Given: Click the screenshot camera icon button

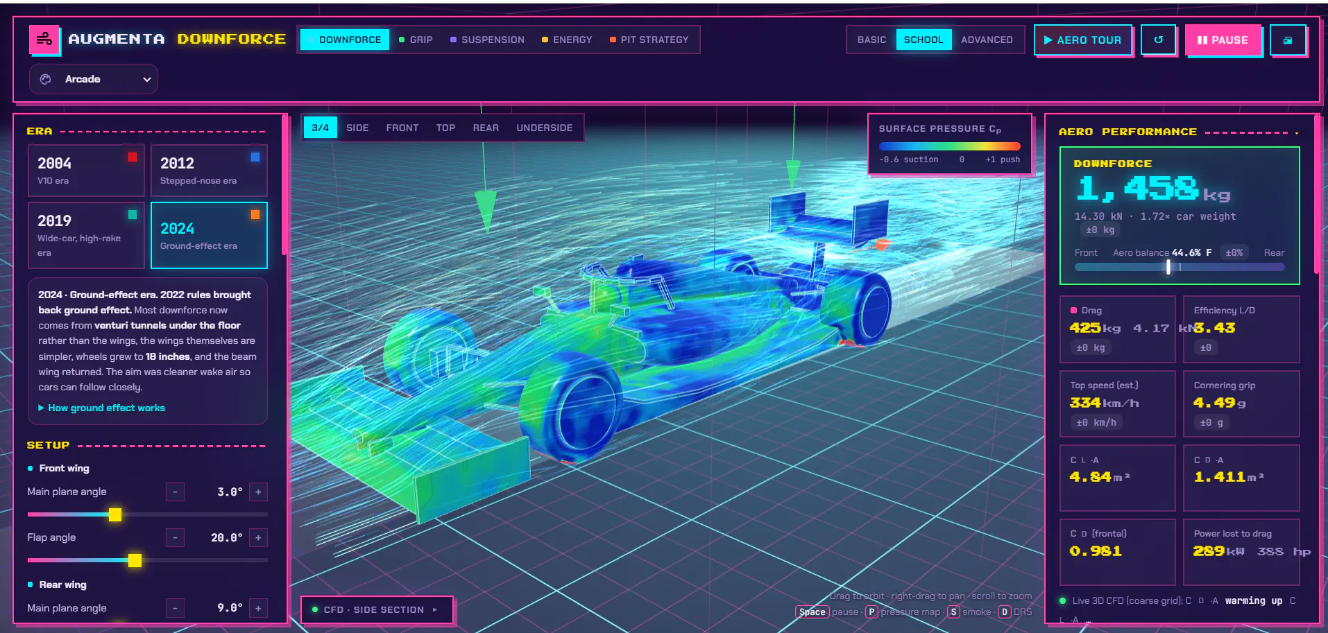Looking at the screenshot, I should 1288,40.
